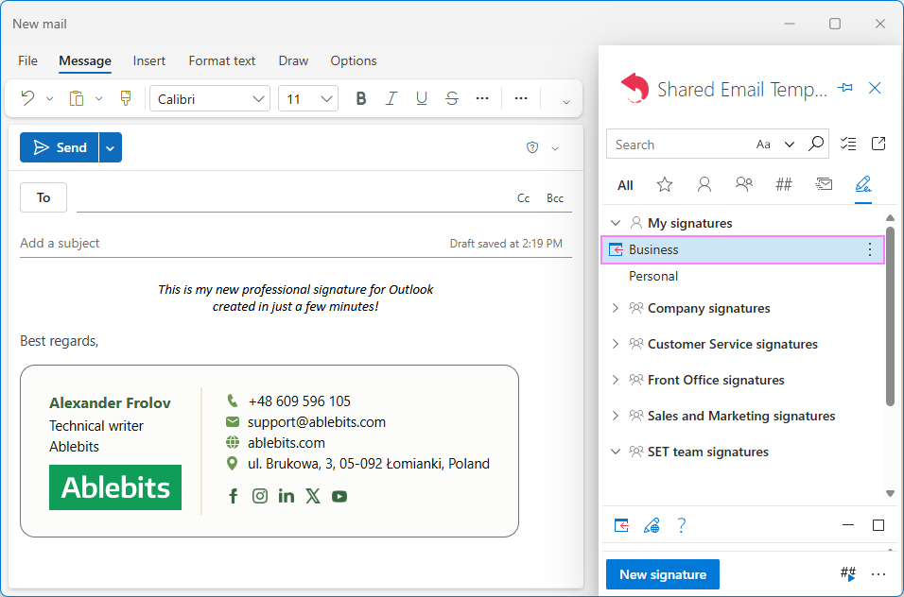This screenshot has width=904, height=597.
Task: Click the help question mark icon
Action: pos(682,525)
